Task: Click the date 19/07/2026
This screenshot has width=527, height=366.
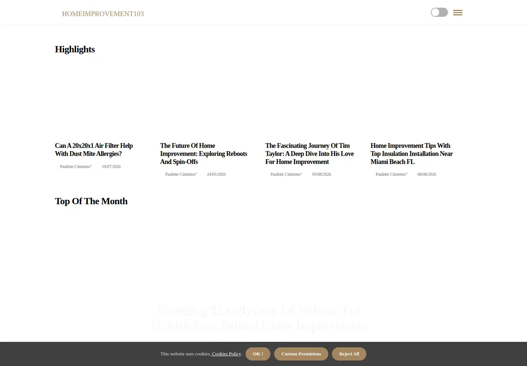Action: pos(111,167)
